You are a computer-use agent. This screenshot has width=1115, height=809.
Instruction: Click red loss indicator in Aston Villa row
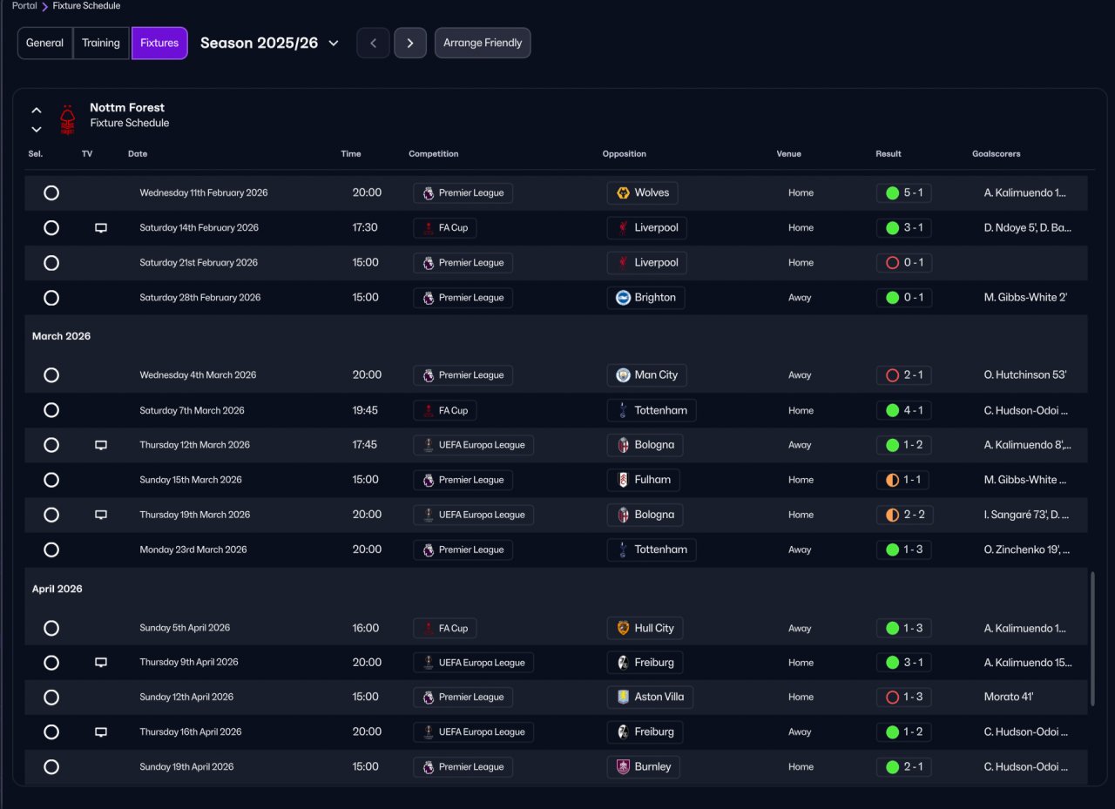click(892, 698)
